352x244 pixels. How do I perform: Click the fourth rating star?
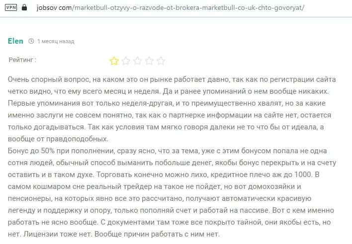pyautogui.click(x=149, y=61)
